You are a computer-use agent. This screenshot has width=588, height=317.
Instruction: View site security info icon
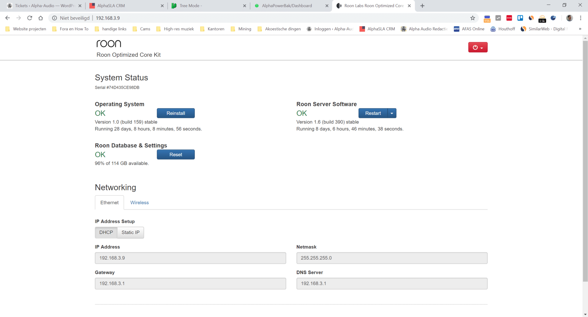pos(55,18)
